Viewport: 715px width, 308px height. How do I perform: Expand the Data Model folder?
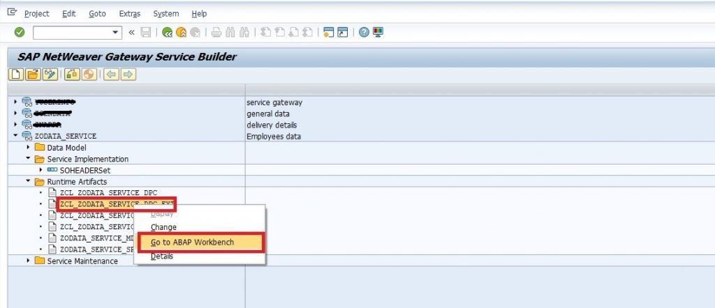(x=28, y=148)
